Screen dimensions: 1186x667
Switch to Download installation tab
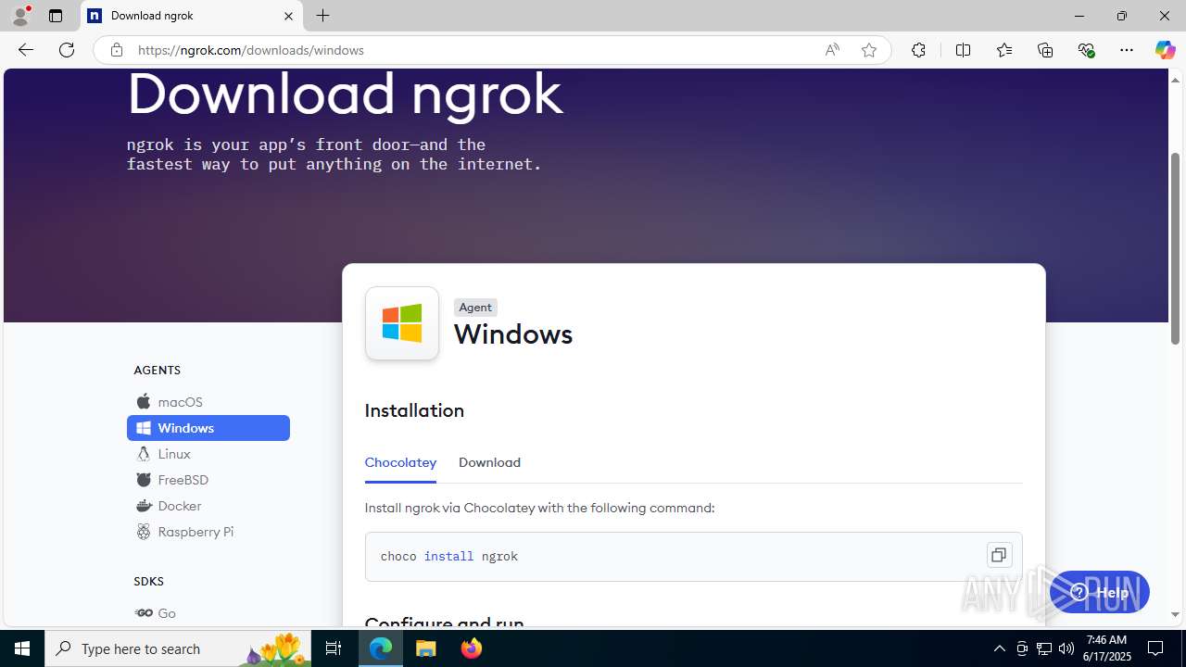[489, 462]
